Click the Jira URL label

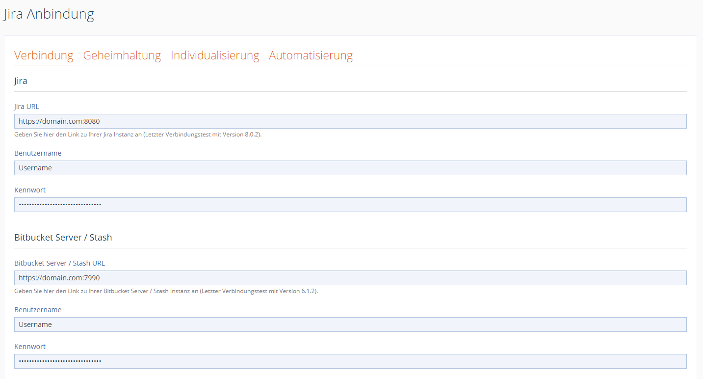point(26,107)
